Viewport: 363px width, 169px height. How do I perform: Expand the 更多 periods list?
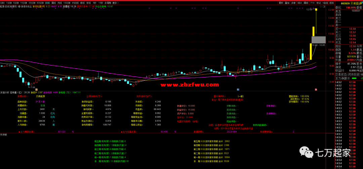click(x=115, y=3)
